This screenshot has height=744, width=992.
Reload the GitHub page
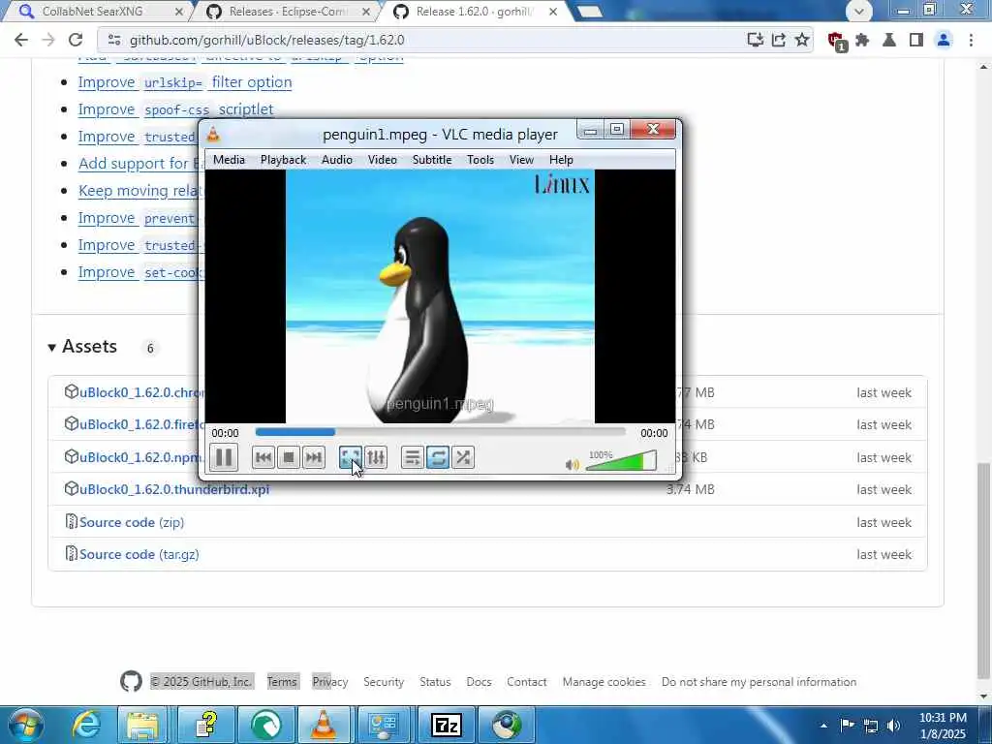click(76, 40)
